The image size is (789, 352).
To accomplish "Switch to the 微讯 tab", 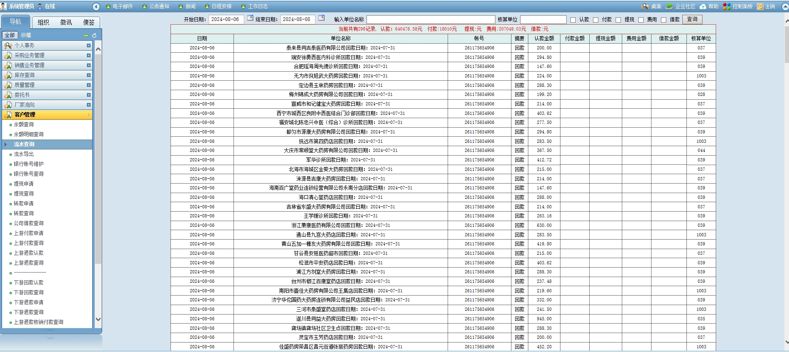I will tap(66, 22).
